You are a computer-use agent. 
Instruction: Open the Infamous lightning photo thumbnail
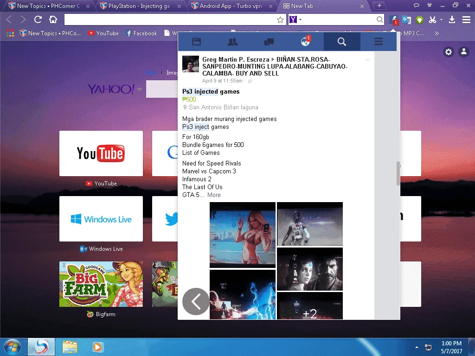coord(242,294)
